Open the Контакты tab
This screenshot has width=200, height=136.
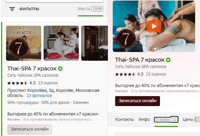125,119
